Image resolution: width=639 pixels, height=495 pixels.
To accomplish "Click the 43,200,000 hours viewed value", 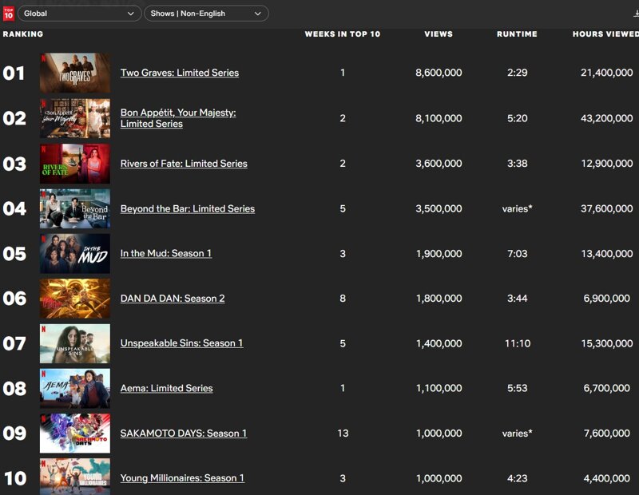I will tap(607, 118).
